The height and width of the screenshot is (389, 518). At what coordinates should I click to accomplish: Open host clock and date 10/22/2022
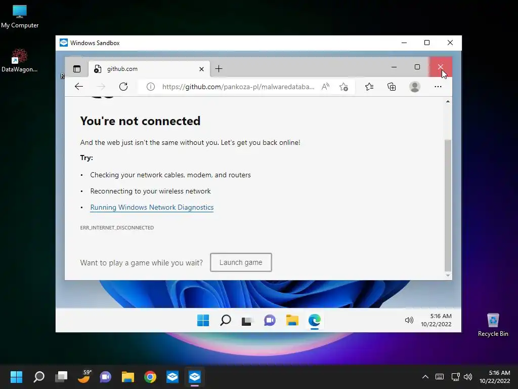pos(495,377)
